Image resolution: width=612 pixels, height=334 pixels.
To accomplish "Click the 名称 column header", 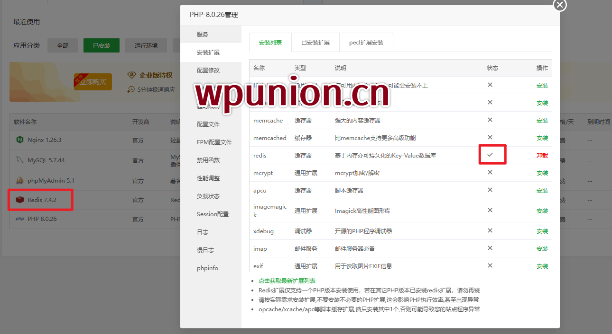I will tap(259, 68).
